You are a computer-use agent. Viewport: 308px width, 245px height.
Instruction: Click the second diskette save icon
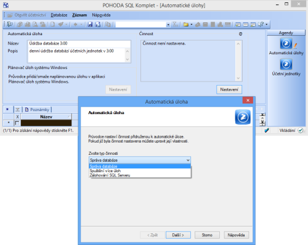[x=98, y=25]
